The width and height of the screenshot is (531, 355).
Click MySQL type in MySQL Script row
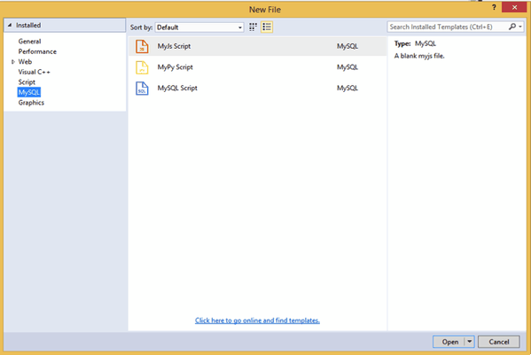tap(347, 89)
